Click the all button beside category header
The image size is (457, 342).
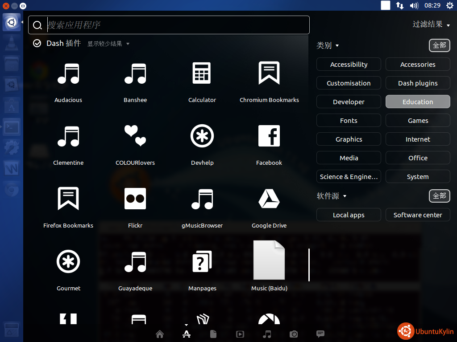(x=439, y=45)
